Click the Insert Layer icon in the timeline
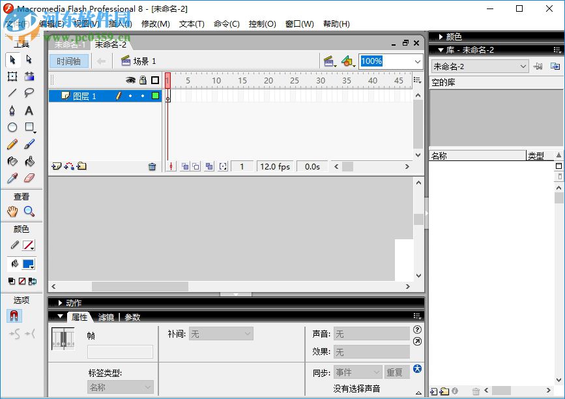Image resolution: width=565 pixels, height=399 pixels. click(56, 166)
